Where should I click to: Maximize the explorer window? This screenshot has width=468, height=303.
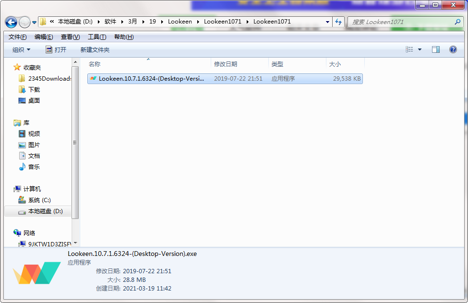pyautogui.click(x=435, y=5)
